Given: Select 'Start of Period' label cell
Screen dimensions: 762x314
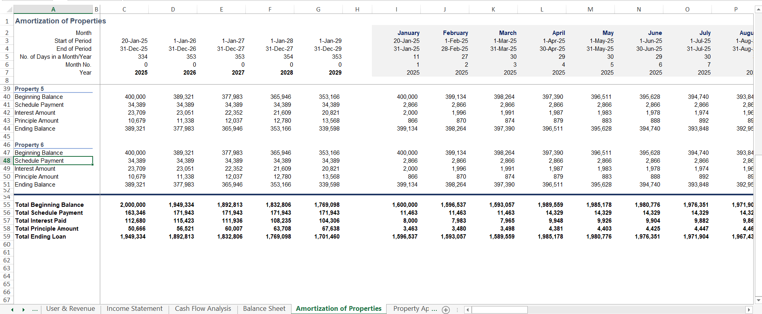Looking at the screenshot, I should tap(53, 41).
